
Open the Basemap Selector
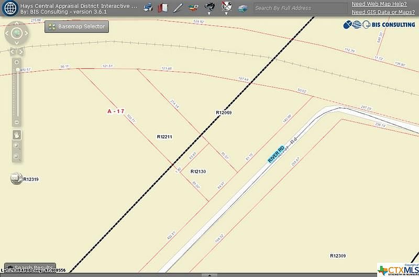point(76,27)
